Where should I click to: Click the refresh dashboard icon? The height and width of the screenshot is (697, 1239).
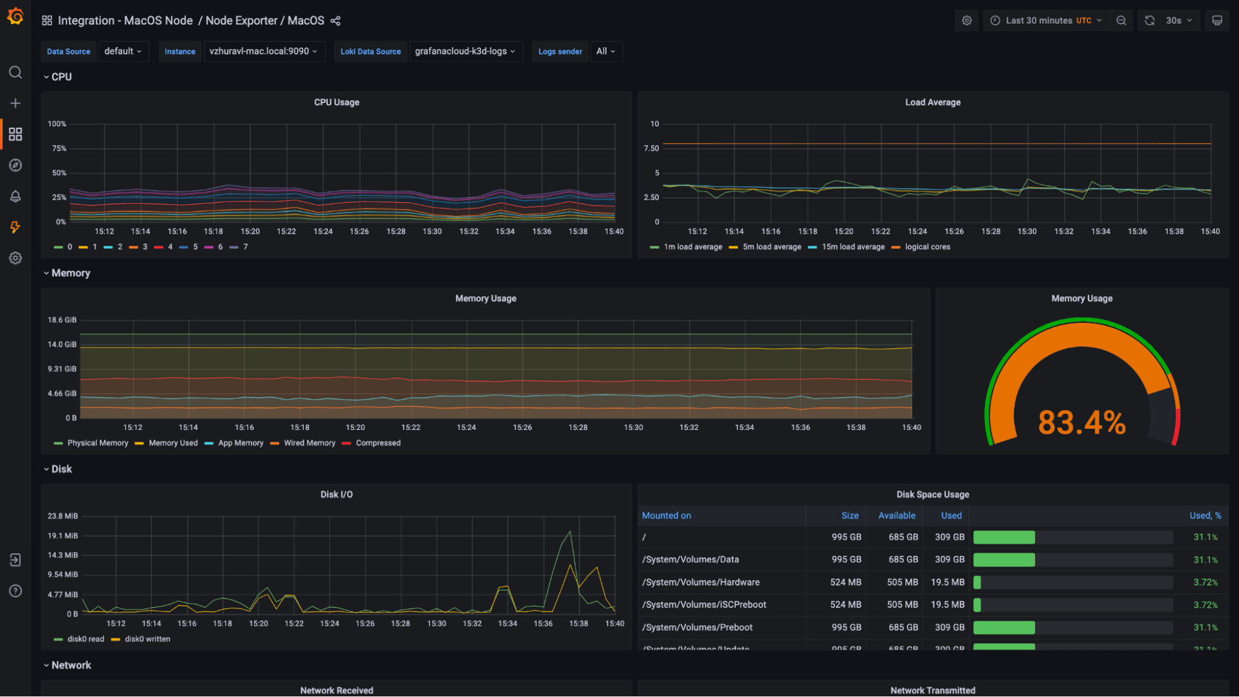(1149, 20)
